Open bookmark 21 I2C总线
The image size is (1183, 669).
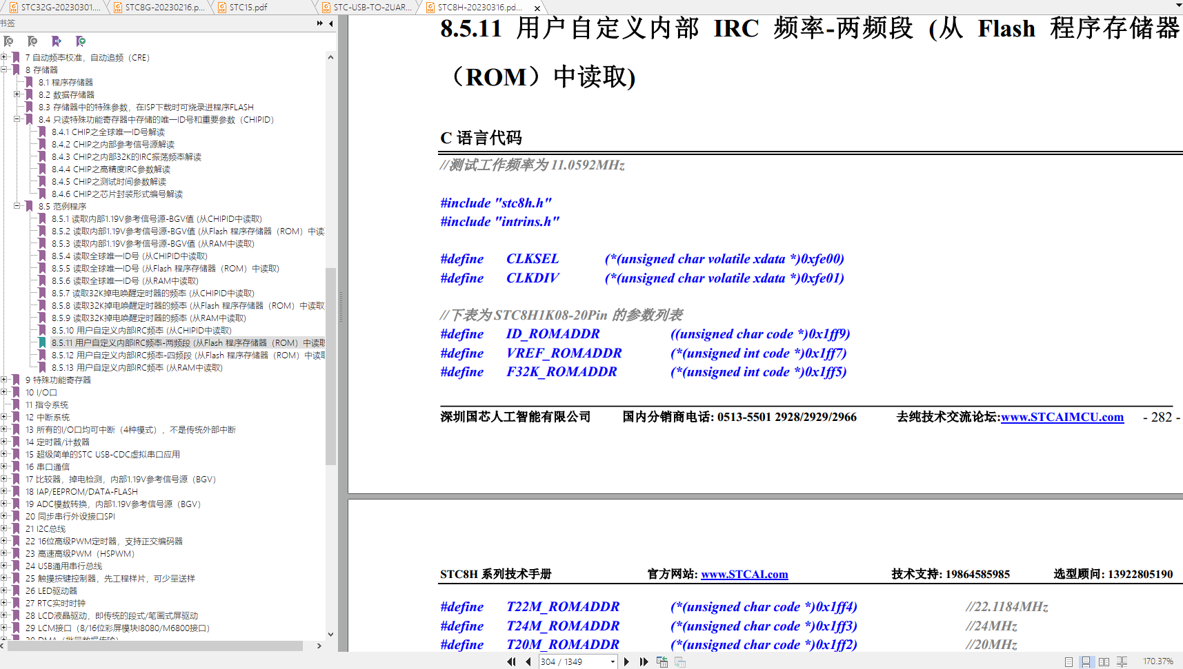(x=46, y=528)
